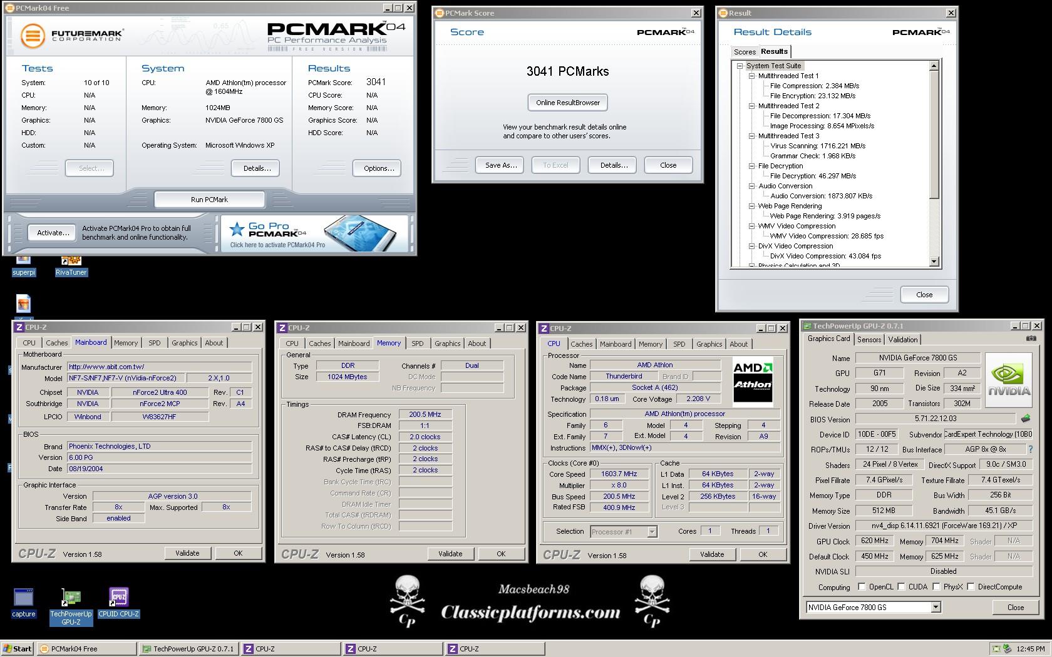This screenshot has width=1052, height=657.
Task: Click the Go Pro PCMark04 banner
Action: [314, 233]
